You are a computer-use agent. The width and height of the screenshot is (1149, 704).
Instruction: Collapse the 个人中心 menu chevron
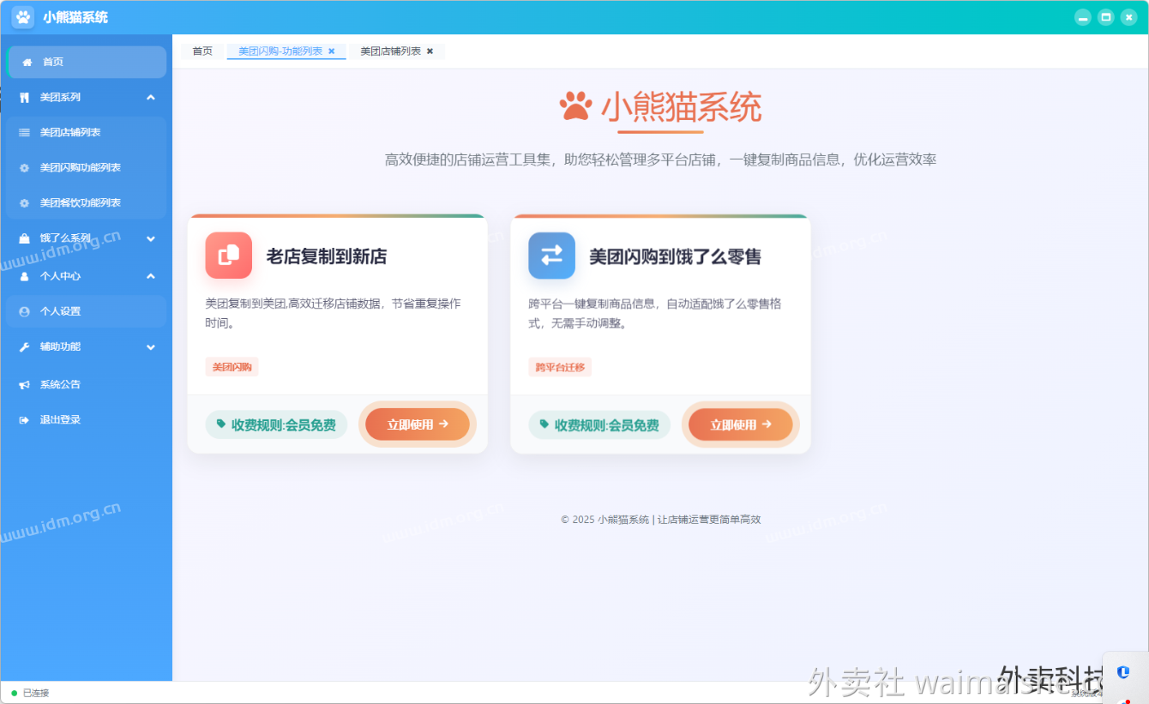pyautogui.click(x=151, y=276)
